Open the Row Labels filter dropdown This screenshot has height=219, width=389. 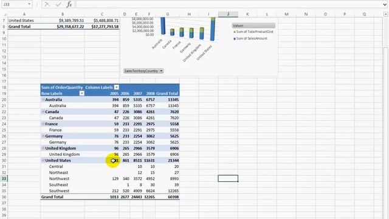pos(81,93)
